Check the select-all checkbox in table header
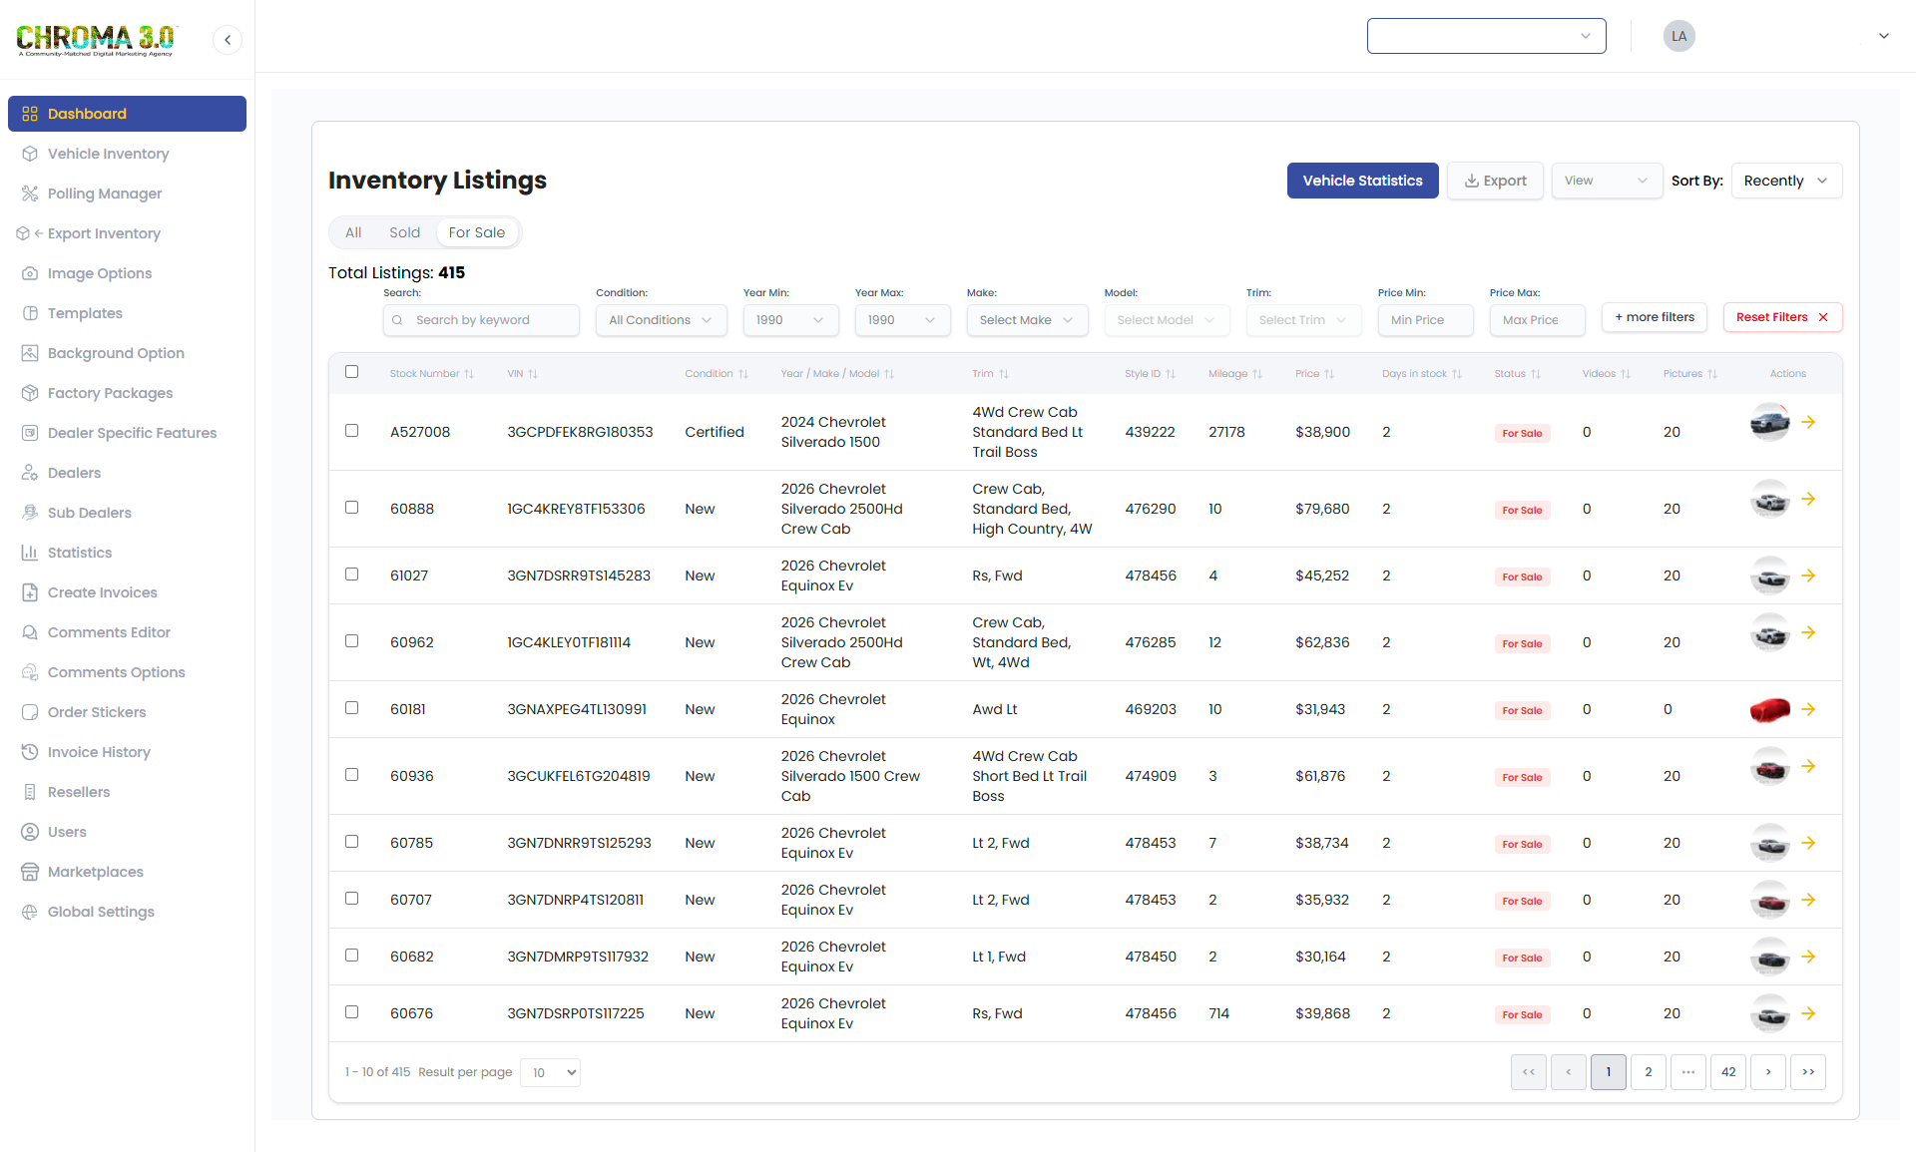Viewport: 1916px width, 1152px height. 351,372
